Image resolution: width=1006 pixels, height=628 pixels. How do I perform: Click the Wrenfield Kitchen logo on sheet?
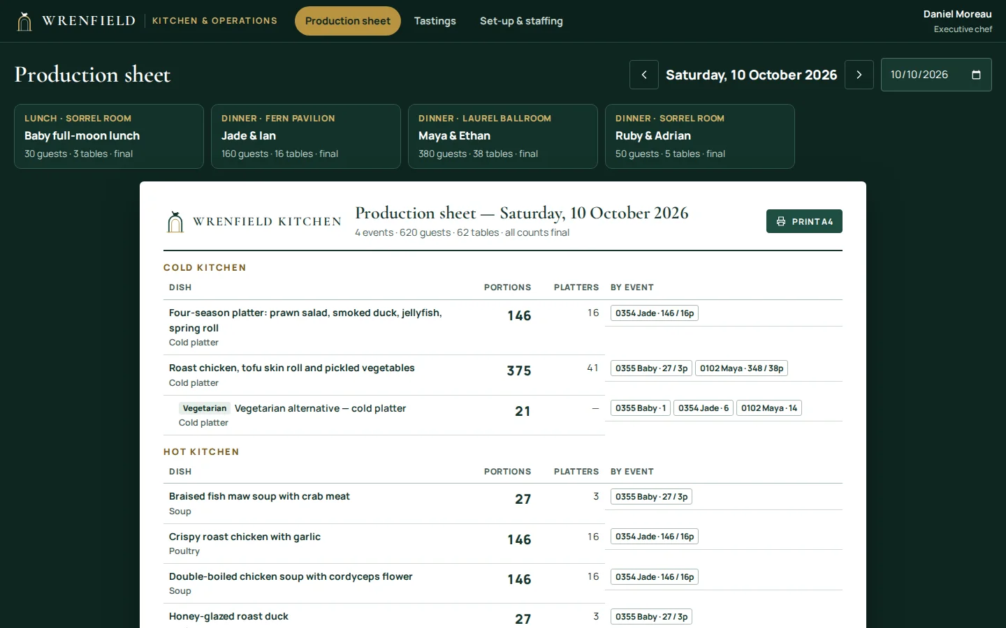point(254,222)
